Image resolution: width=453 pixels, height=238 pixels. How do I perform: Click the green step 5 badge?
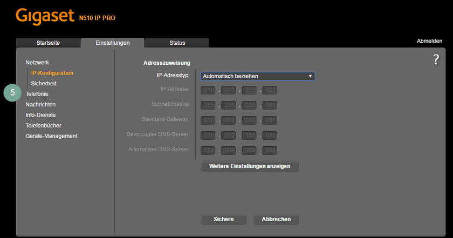pos(12,93)
